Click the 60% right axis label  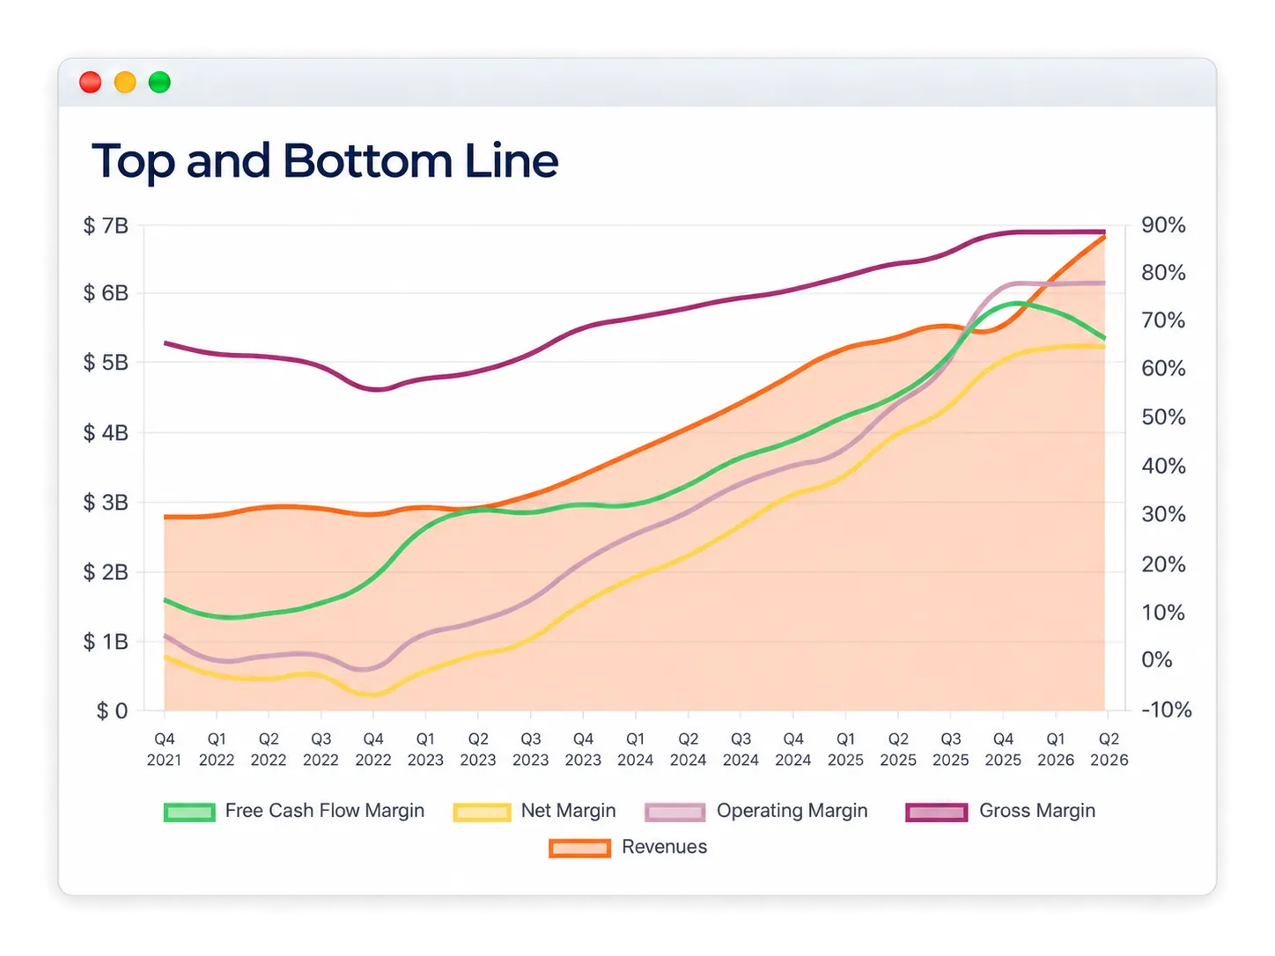(x=1163, y=369)
